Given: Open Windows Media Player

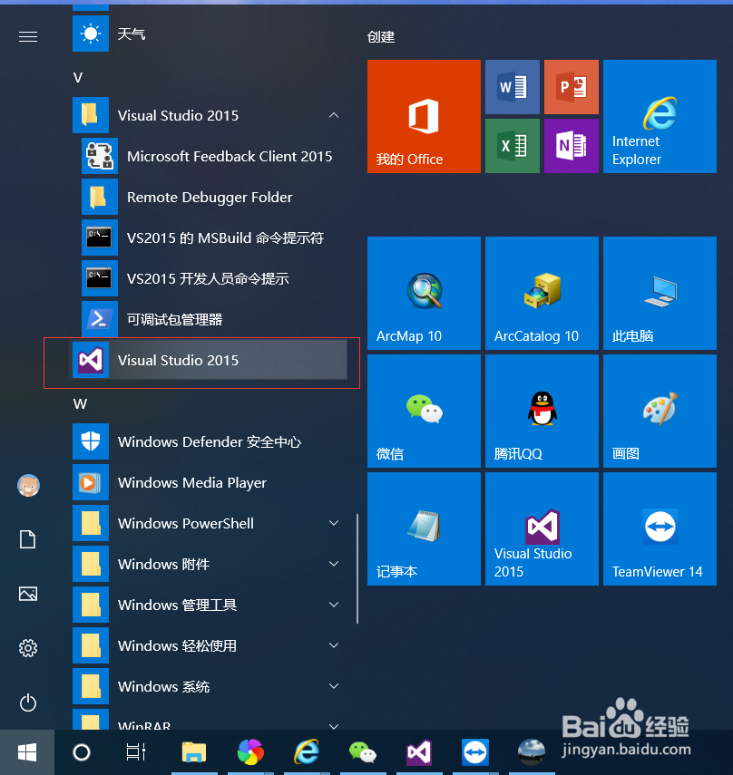Looking at the screenshot, I should (x=210, y=482).
